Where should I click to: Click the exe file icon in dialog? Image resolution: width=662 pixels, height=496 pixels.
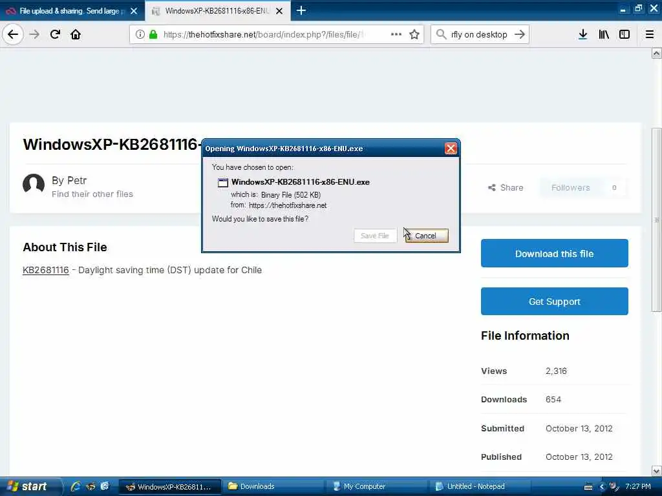(223, 183)
